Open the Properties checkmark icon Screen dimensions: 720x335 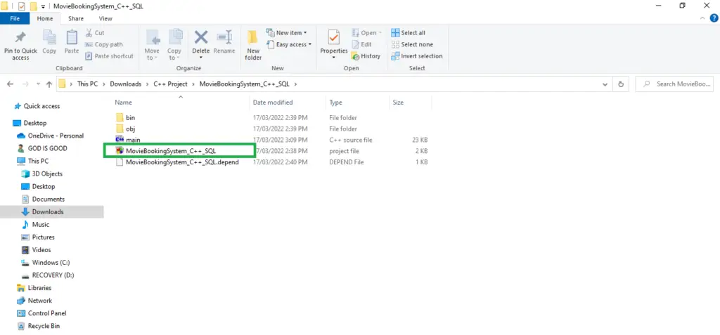tap(334, 37)
